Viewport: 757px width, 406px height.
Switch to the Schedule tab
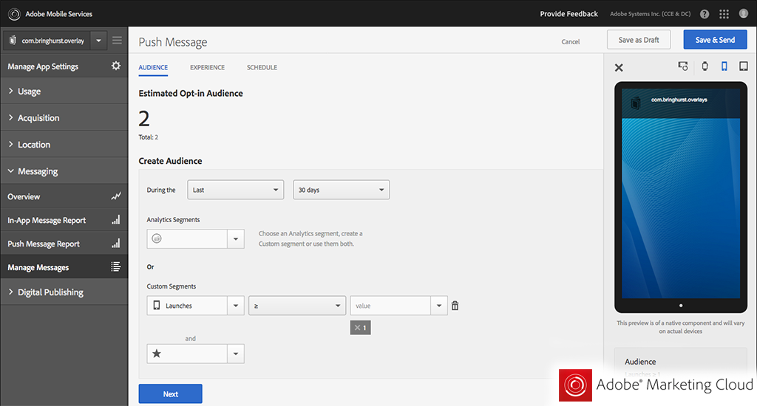point(262,68)
